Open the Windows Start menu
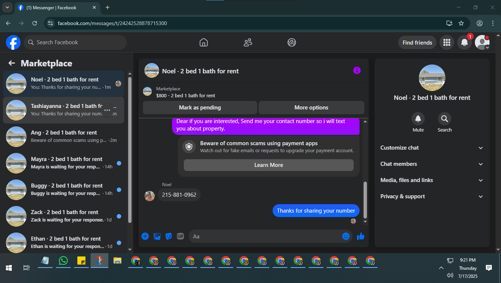501x283 pixels. point(9,268)
